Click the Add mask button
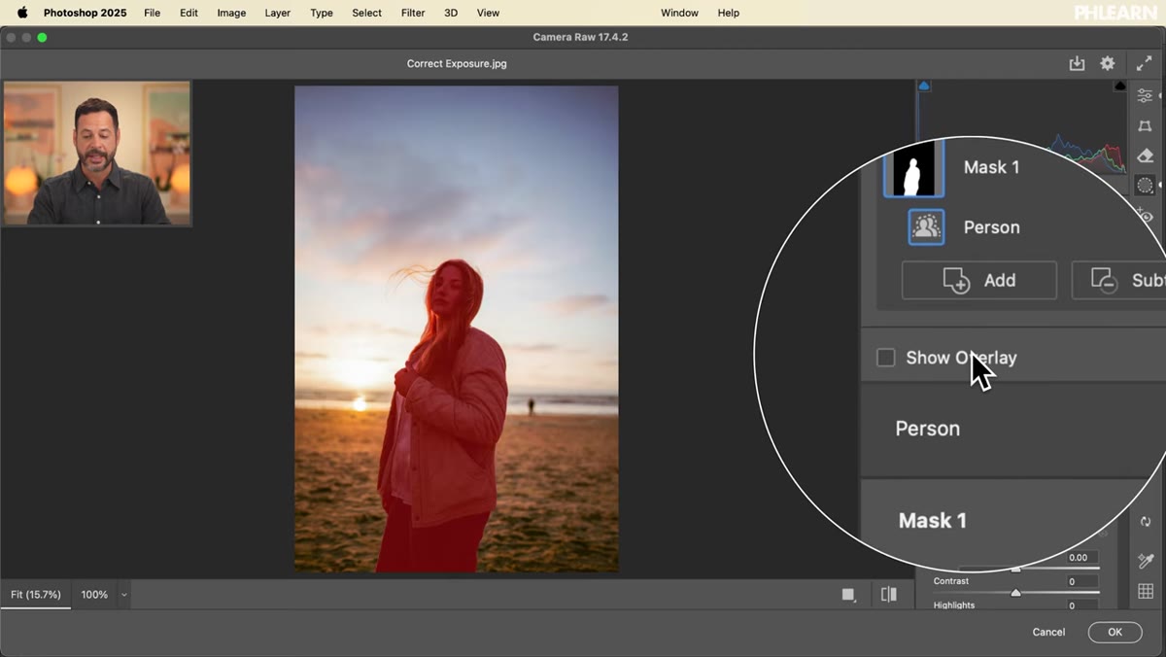 coord(978,280)
